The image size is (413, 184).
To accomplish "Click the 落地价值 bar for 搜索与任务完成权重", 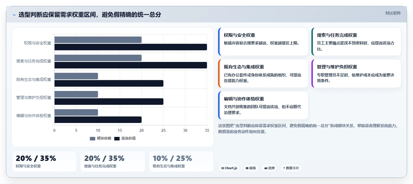I will coord(131,65).
